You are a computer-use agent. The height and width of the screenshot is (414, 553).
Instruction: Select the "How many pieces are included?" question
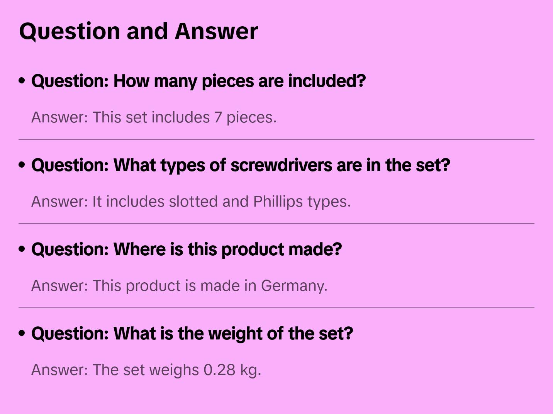pyautogui.click(x=198, y=81)
